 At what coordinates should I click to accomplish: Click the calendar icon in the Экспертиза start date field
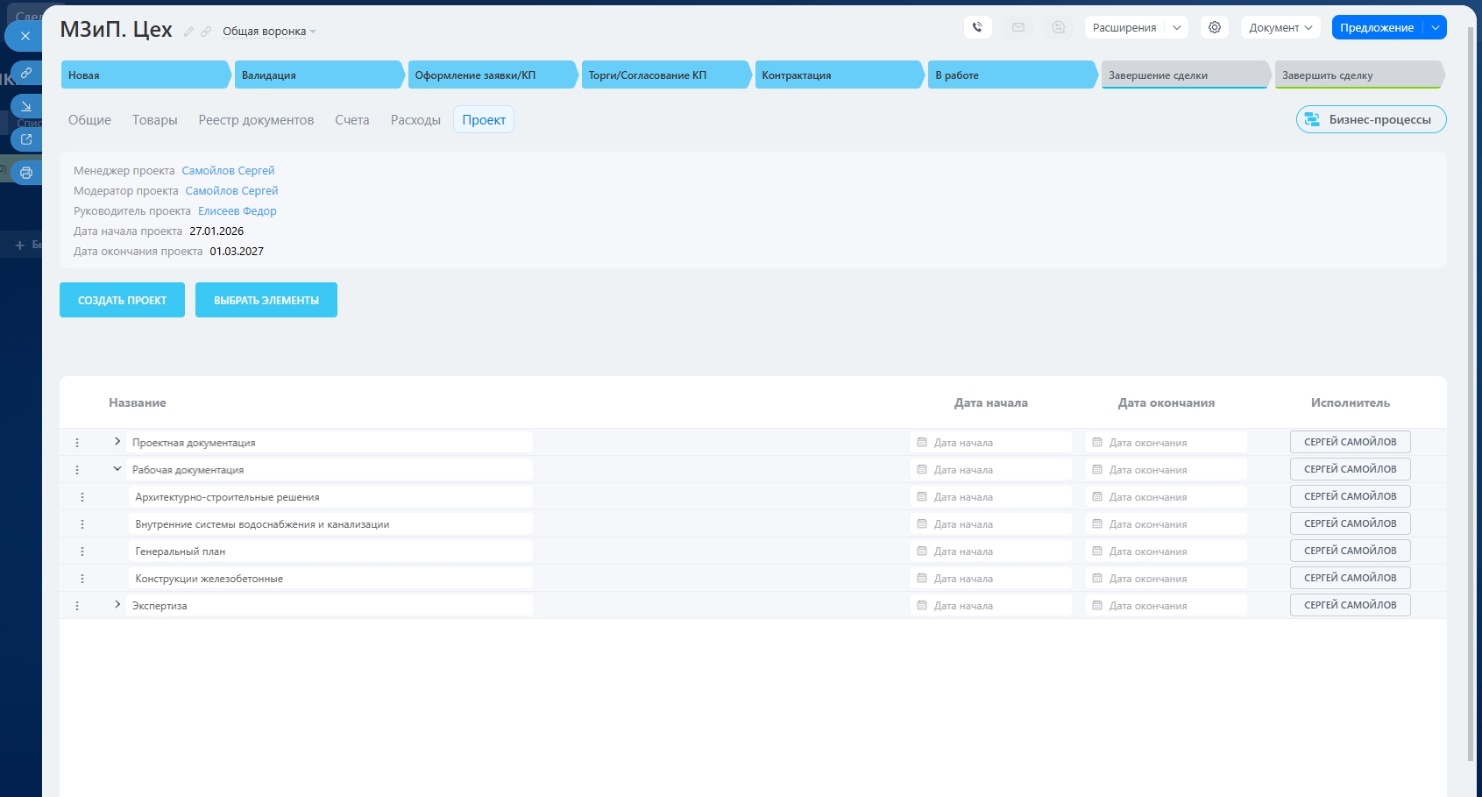(x=922, y=606)
